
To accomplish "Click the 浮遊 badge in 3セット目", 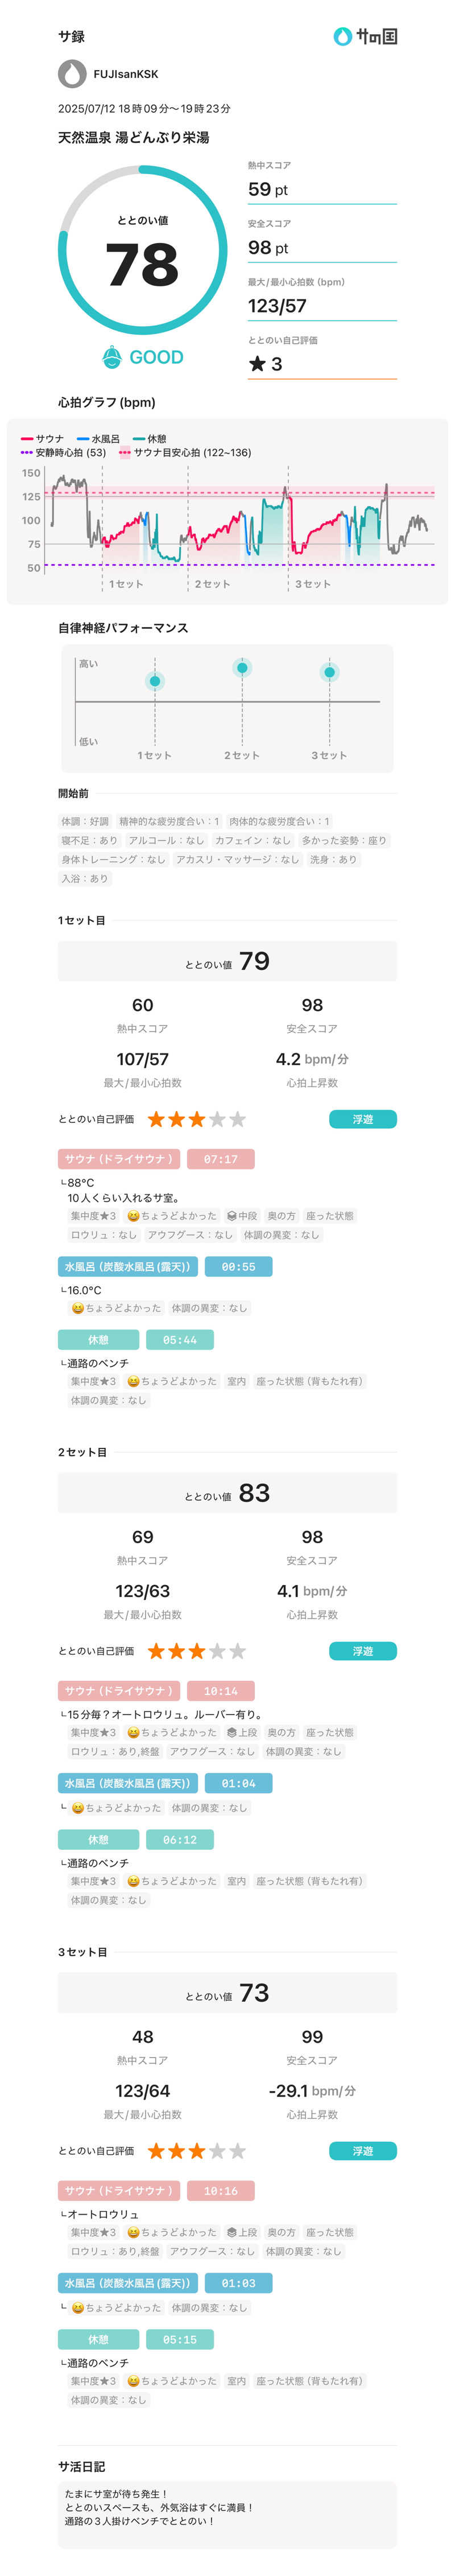I will click(x=363, y=2151).
